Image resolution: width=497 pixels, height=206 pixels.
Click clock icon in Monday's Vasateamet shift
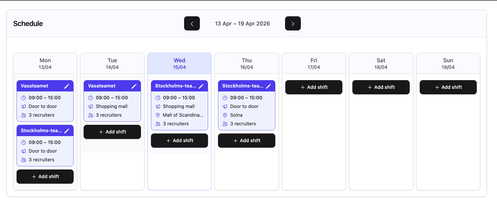click(x=23, y=98)
